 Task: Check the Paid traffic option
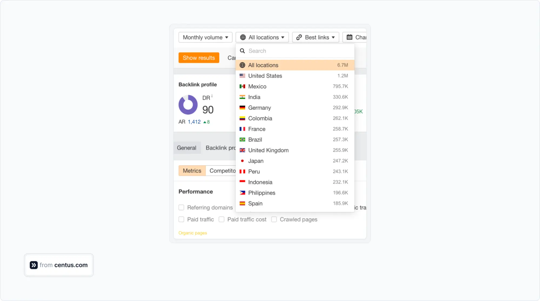[181, 219]
